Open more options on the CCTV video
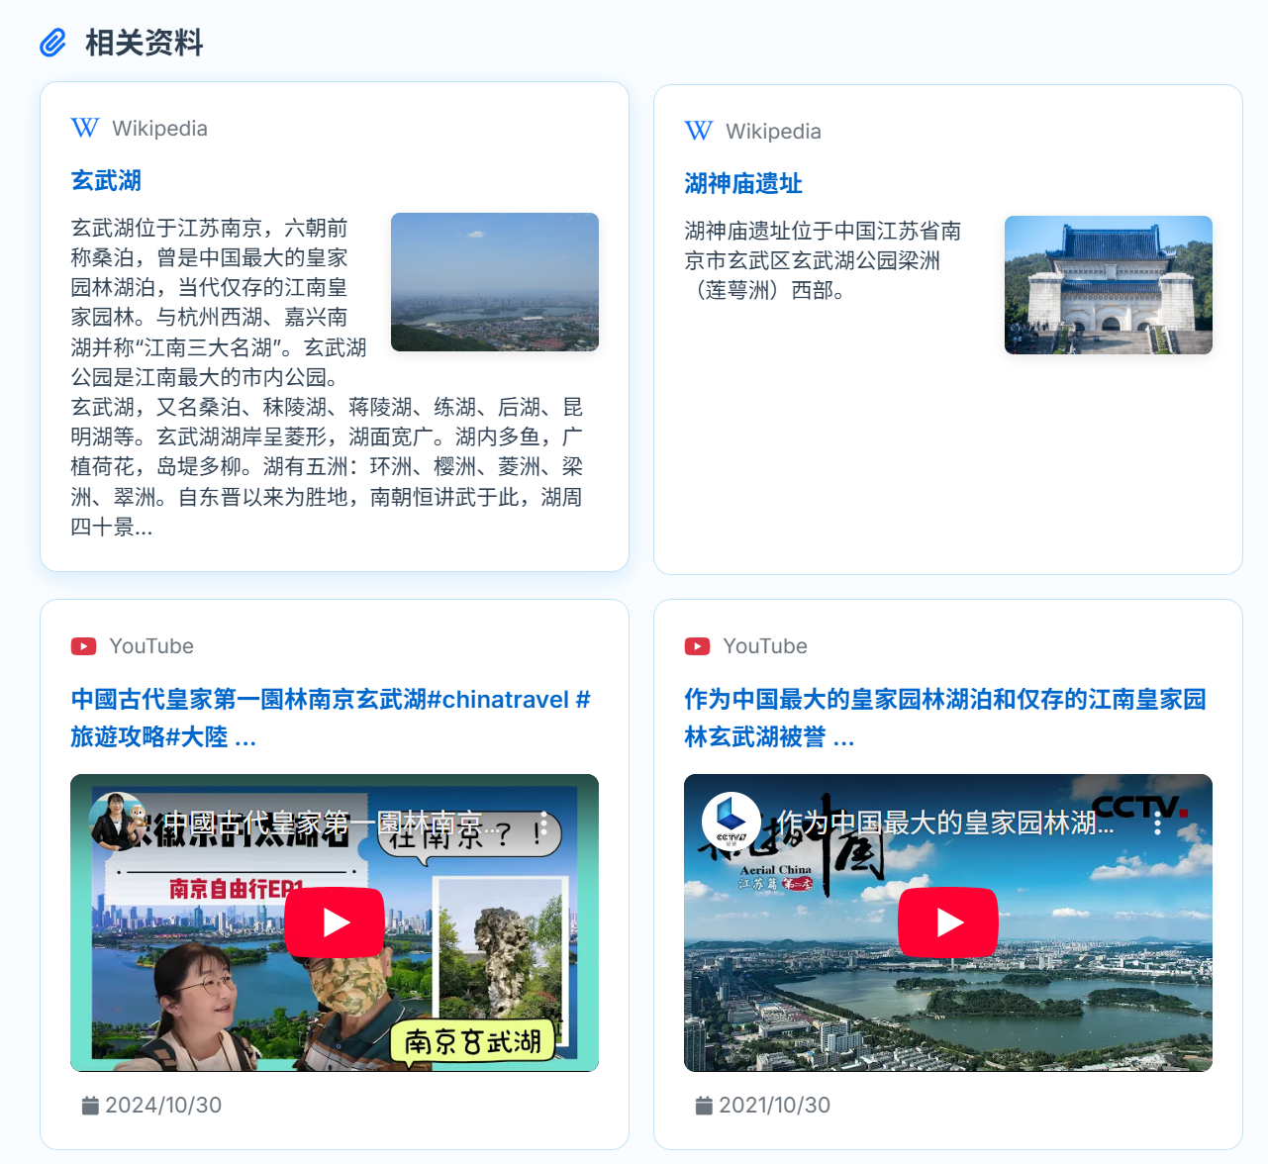 coord(1157,824)
